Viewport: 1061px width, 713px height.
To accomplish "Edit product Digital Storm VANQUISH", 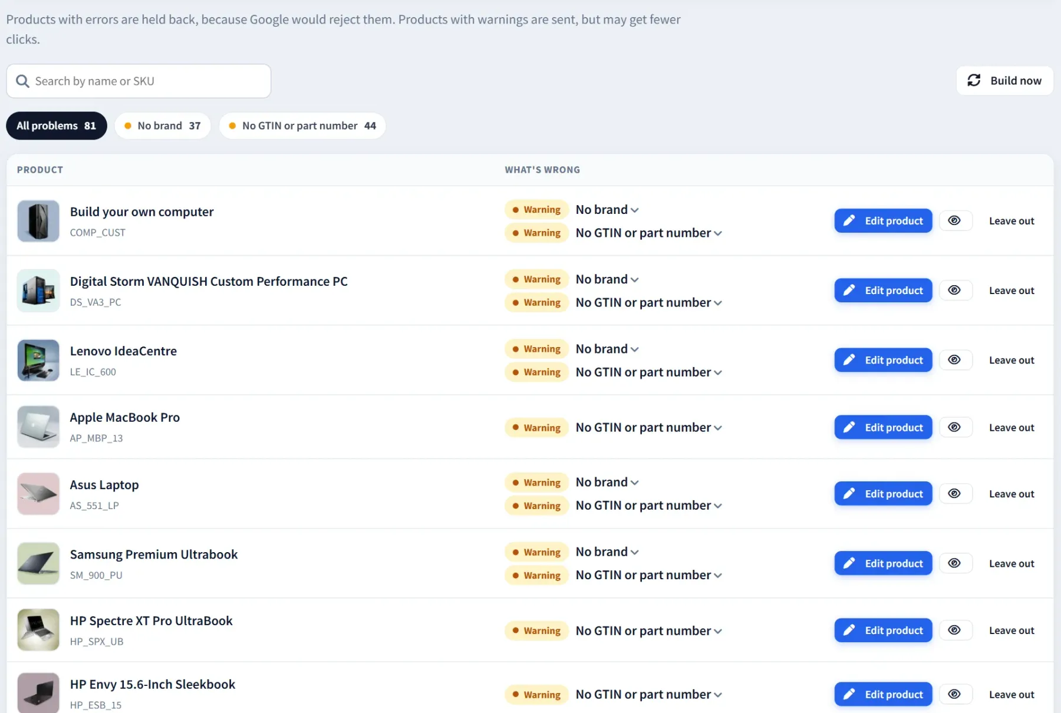I will pos(883,290).
